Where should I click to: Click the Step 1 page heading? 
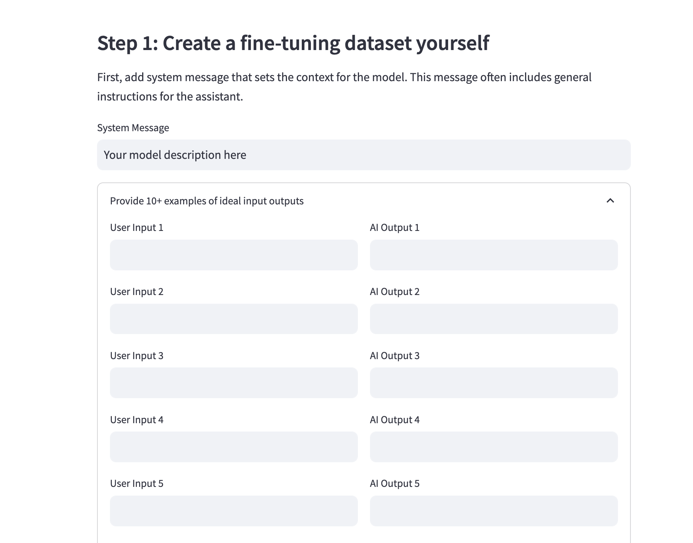[293, 43]
